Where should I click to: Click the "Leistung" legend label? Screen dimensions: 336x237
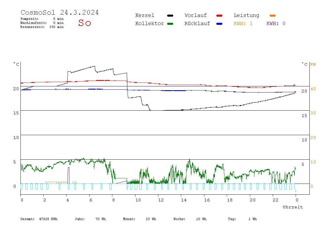pyautogui.click(x=246, y=15)
